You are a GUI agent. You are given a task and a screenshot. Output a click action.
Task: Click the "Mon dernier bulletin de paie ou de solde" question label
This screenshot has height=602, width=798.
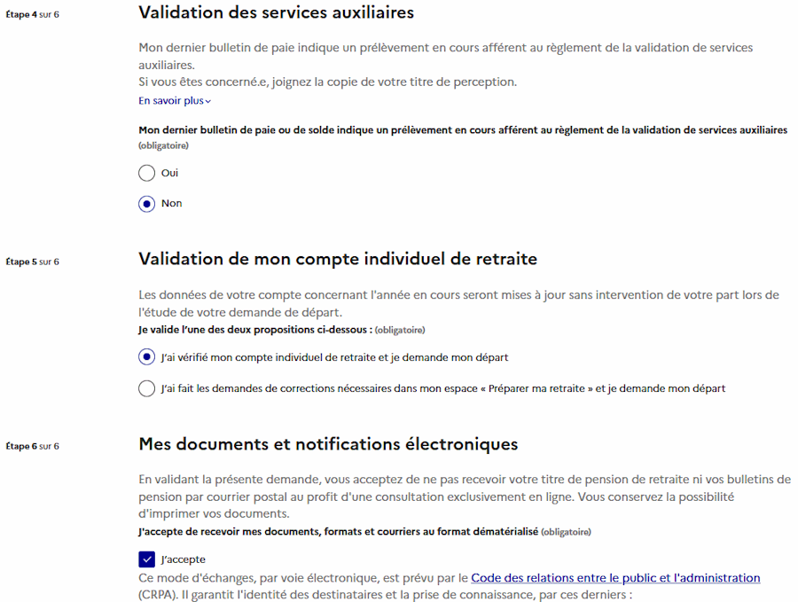click(x=462, y=129)
